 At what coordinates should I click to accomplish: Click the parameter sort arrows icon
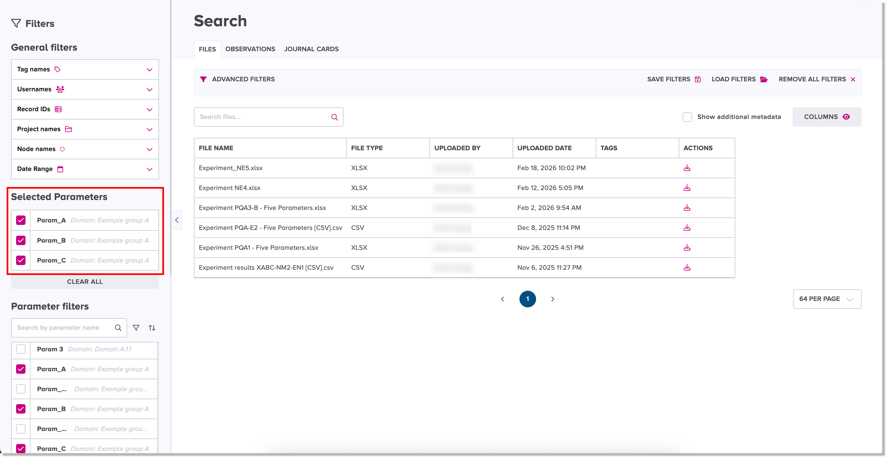(x=152, y=328)
